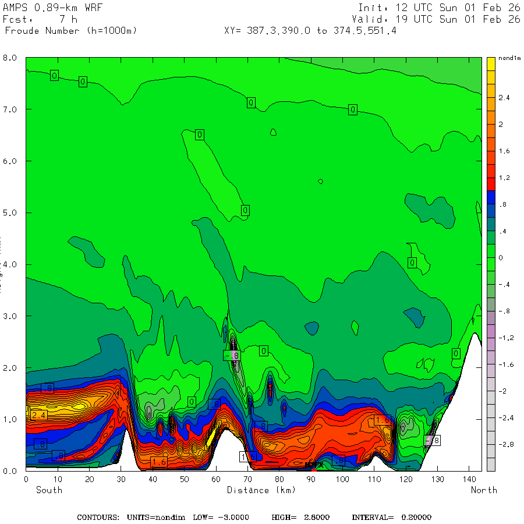Select the colorbar tick label "-2.4"
Screen dimensions: 524x524
[x=506, y=417]
